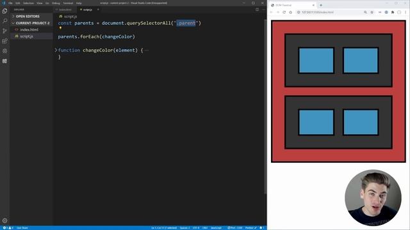The height and width of the screenshot is (230, 410).
Task: Click Live Share in the status bar
Action: tap(22, 228)
